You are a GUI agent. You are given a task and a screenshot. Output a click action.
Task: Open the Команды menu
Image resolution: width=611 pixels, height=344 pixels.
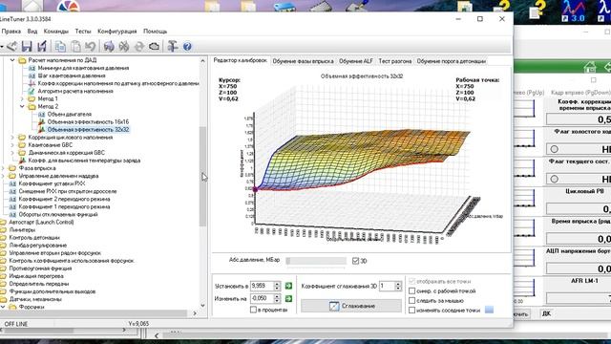coord(55,32)
